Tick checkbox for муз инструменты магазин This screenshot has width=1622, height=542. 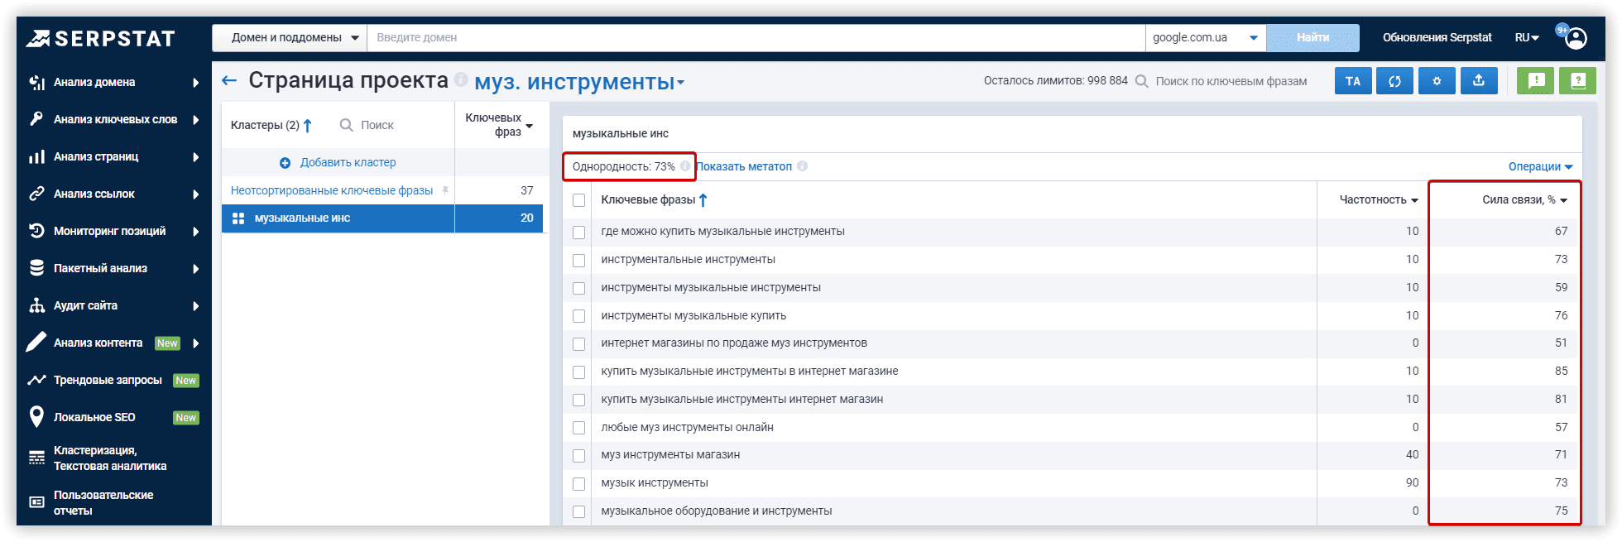pyautogui.click(x=579, y=456)
